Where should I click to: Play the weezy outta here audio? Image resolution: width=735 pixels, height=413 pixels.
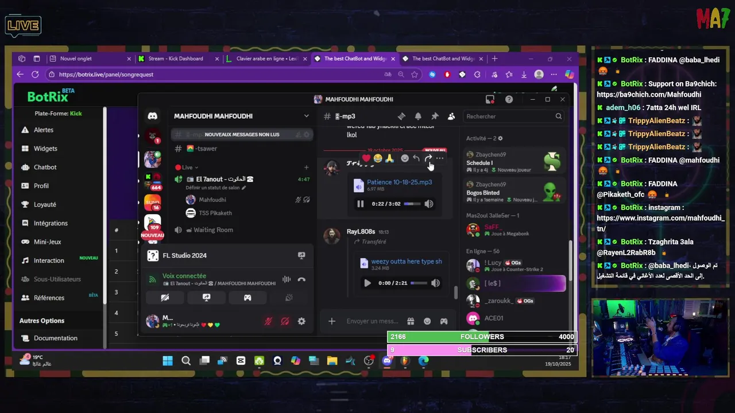[367, 283]
